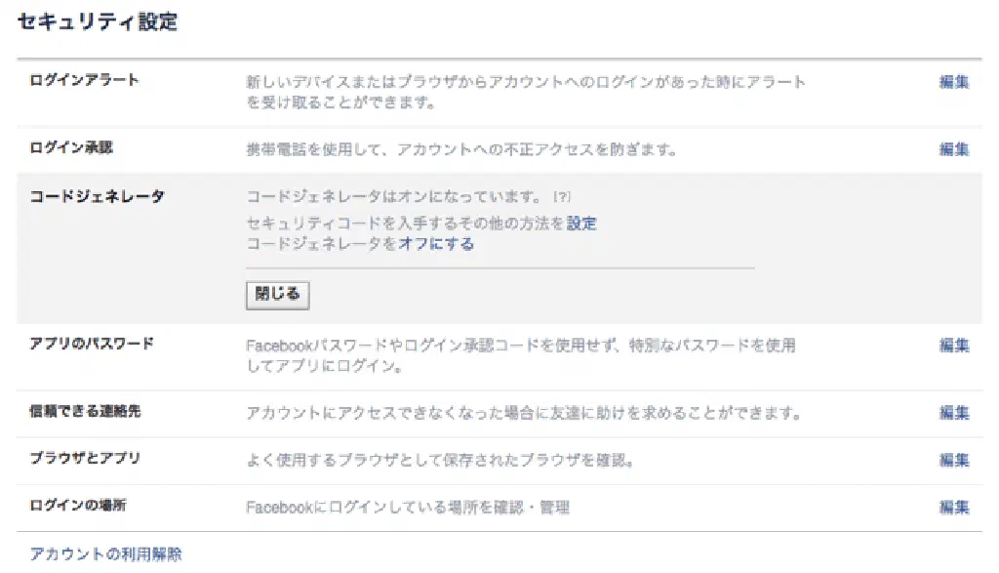Screen dimensions: 999x573
Task: Click 編集 for ログインアラート
Action: (954, 82)
